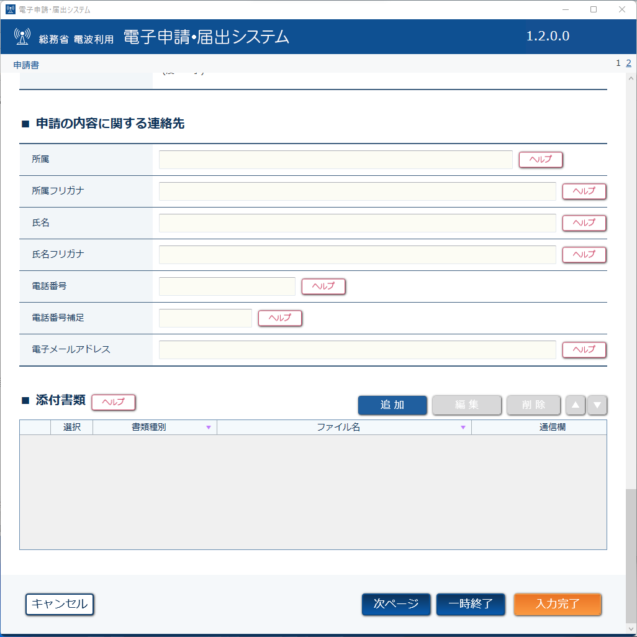Click the move-down triangle icon button
Screen dimensions: 637x637
pyautogui.click(x=597, y=405)
